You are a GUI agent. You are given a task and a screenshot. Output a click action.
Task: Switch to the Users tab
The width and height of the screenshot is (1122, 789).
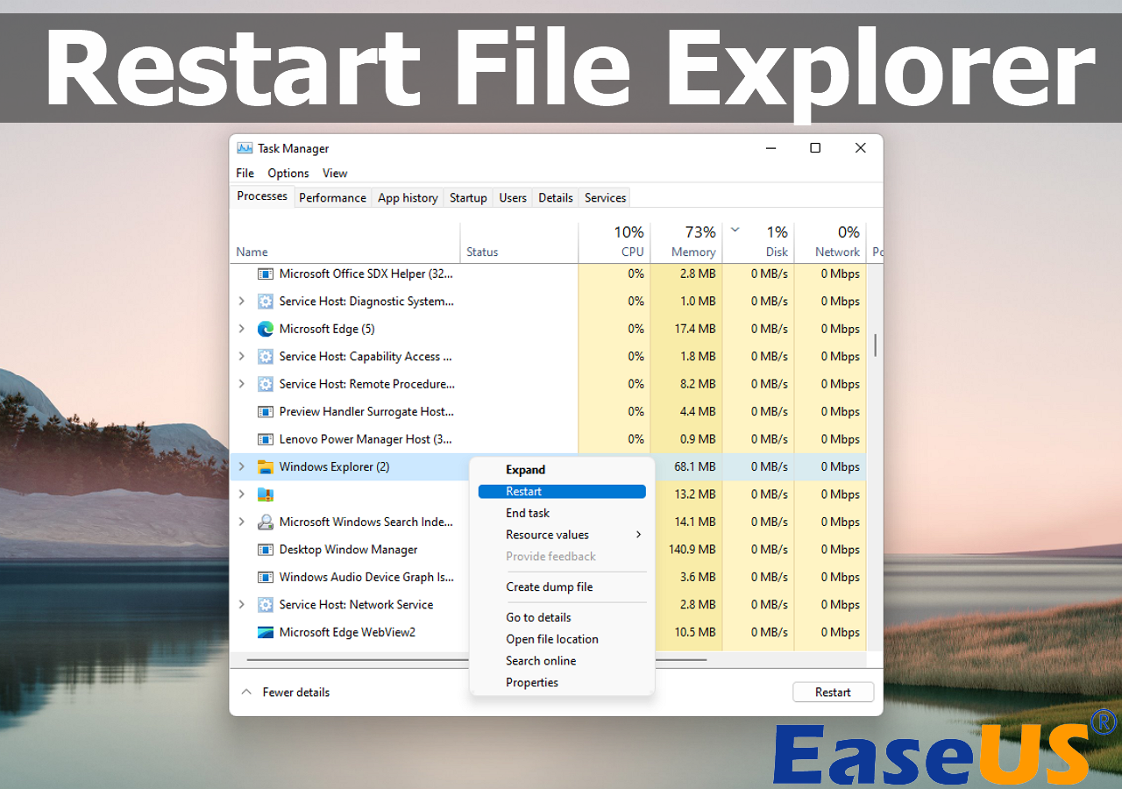pyautogui.click(x=513, y=198)
